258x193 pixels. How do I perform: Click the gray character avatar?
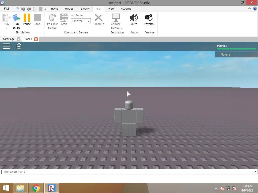(x=129, y=118)
